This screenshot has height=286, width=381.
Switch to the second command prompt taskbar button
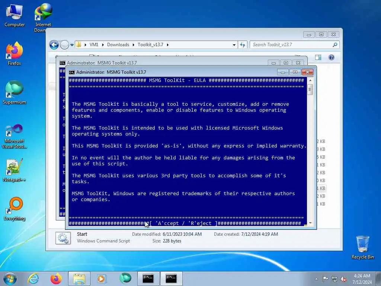pyautogui.click(x=171, y=279)
